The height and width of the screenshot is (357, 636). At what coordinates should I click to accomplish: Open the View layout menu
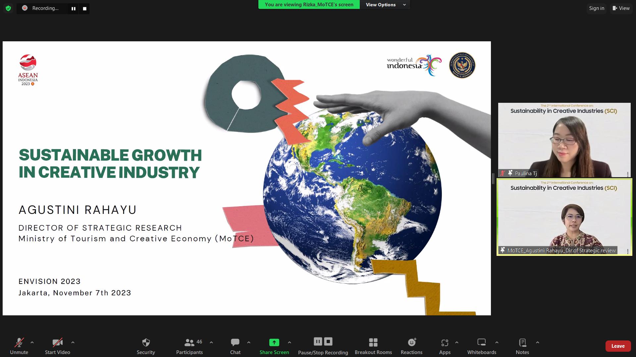(x=621, y=8)
